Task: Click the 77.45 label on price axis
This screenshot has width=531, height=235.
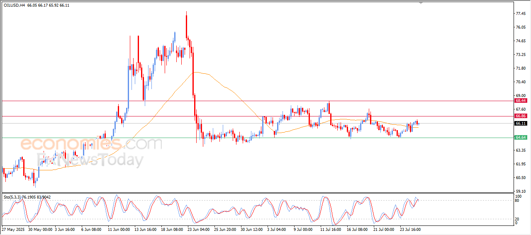Action: 521,14
